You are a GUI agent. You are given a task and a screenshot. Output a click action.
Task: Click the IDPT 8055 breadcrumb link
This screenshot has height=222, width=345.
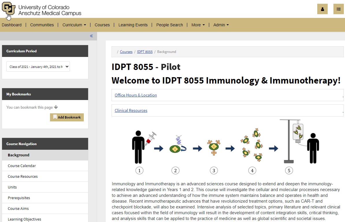[x=145, y=52]
